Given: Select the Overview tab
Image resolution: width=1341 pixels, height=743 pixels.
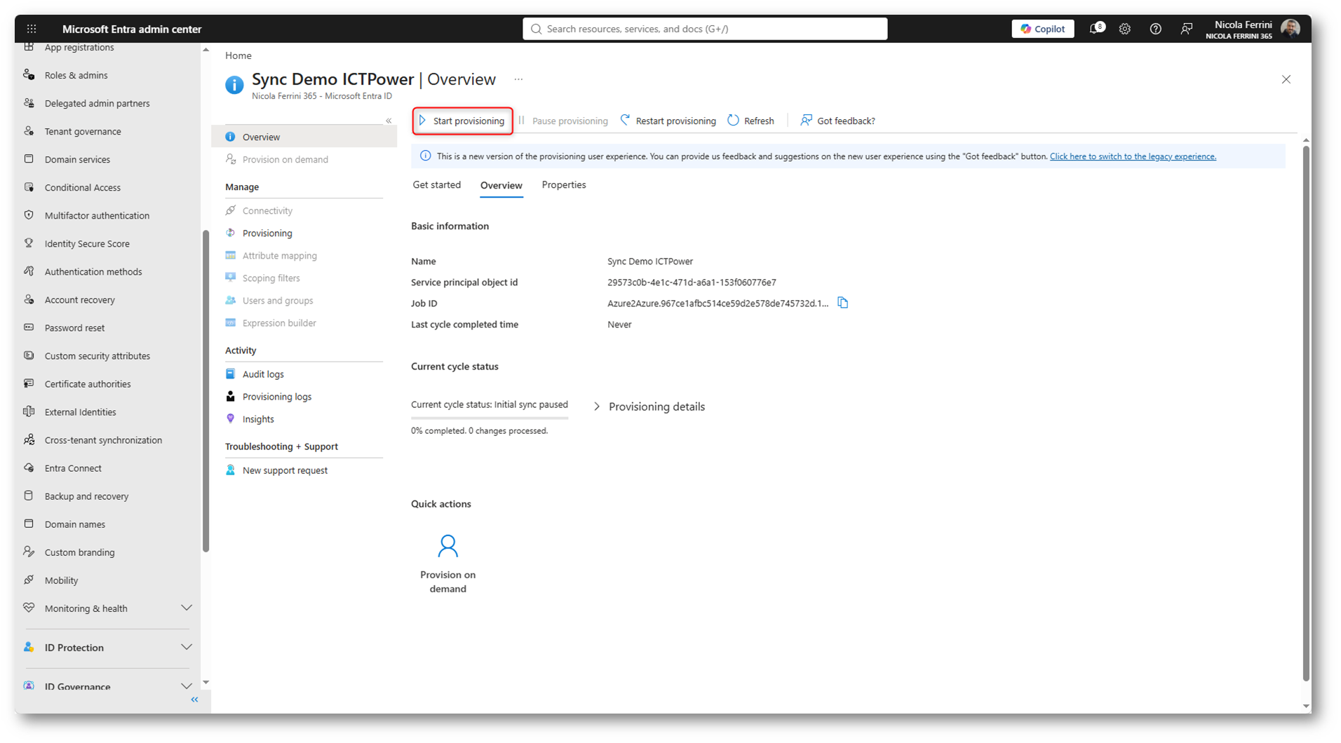Looking at the screenshot, I should 501,186.
